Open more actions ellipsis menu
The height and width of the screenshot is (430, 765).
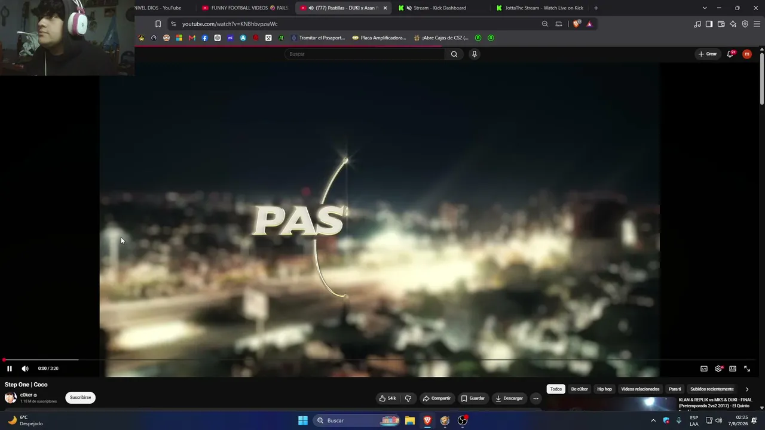tap(535, 398)
